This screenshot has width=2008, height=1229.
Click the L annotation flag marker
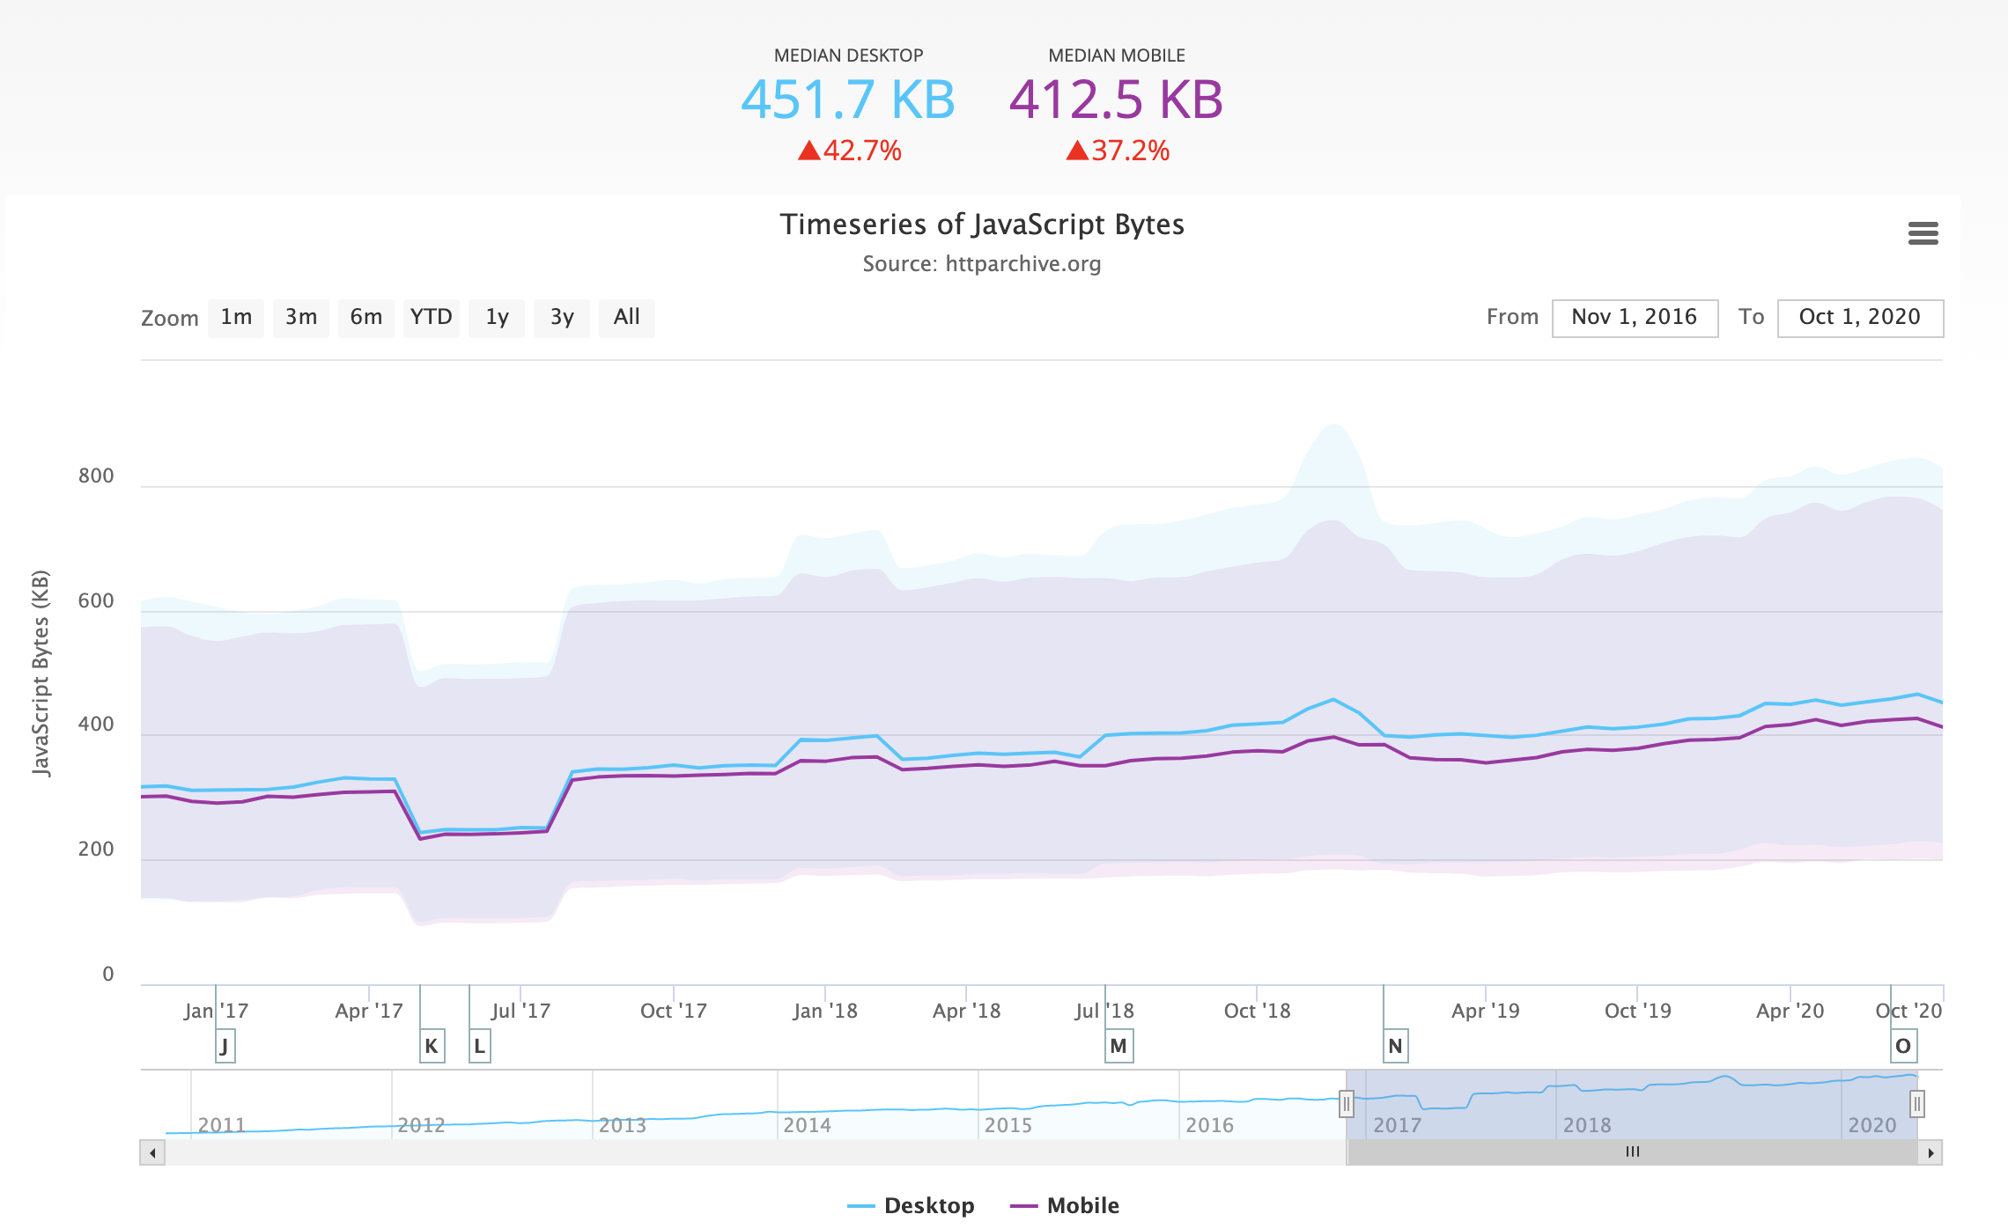pyautogui.click(x=480, y=1046)
